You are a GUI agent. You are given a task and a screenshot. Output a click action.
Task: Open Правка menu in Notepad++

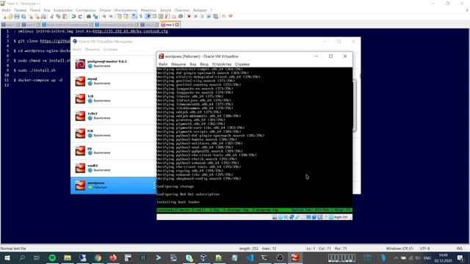pos(20,10)
